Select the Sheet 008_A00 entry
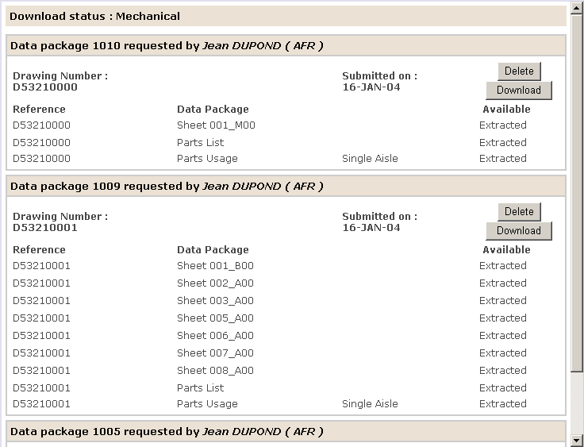 (x=215, y=371)
